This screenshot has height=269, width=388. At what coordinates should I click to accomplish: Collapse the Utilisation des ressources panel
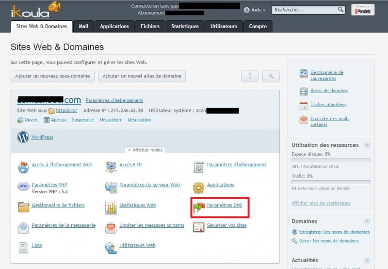pos(367,145)
